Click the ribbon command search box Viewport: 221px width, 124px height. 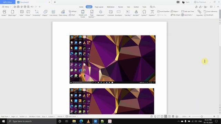153,7
